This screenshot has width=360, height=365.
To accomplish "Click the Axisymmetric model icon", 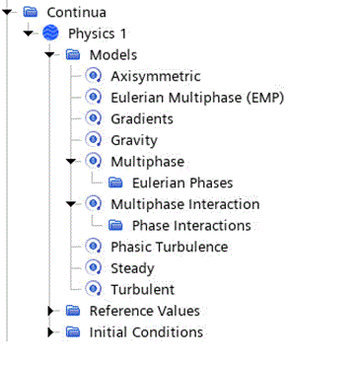I will click(x=94, y=76).
